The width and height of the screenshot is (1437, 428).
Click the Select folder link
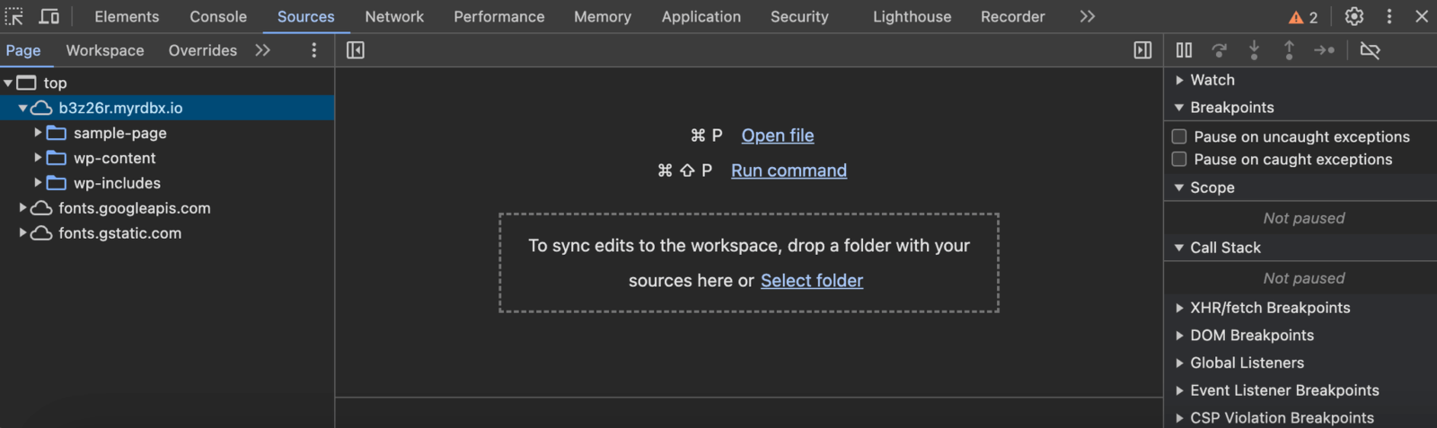point(811,281)
